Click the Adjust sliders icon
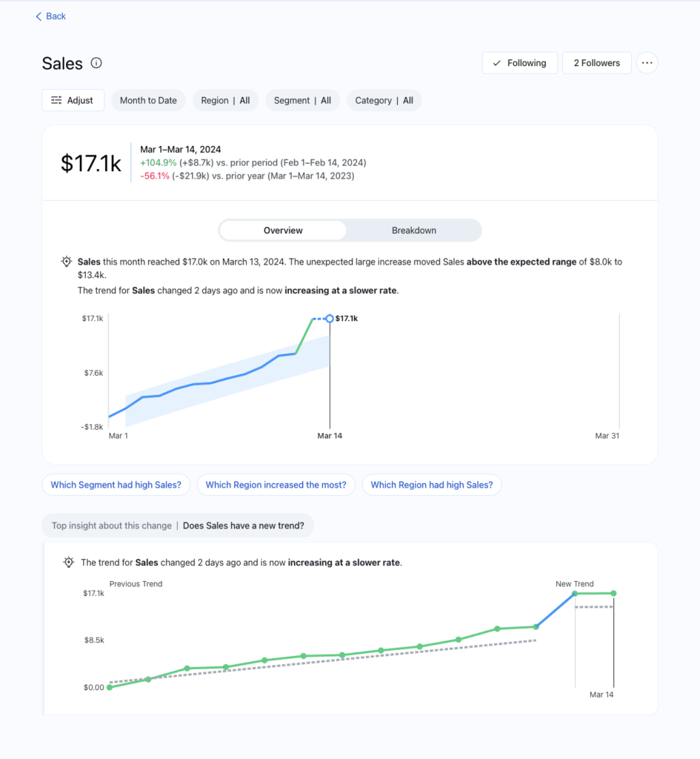Image resolution: width=700 pixels, height=759 pixels. [56, 101]
